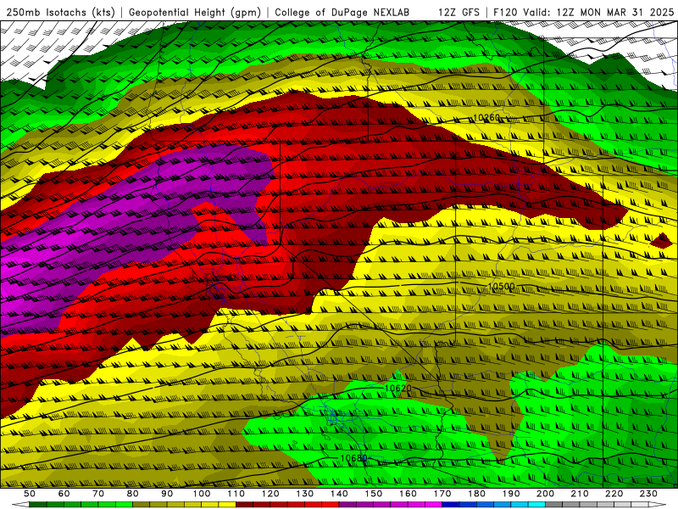Click the 130 value on the color scale

(305, 494)
